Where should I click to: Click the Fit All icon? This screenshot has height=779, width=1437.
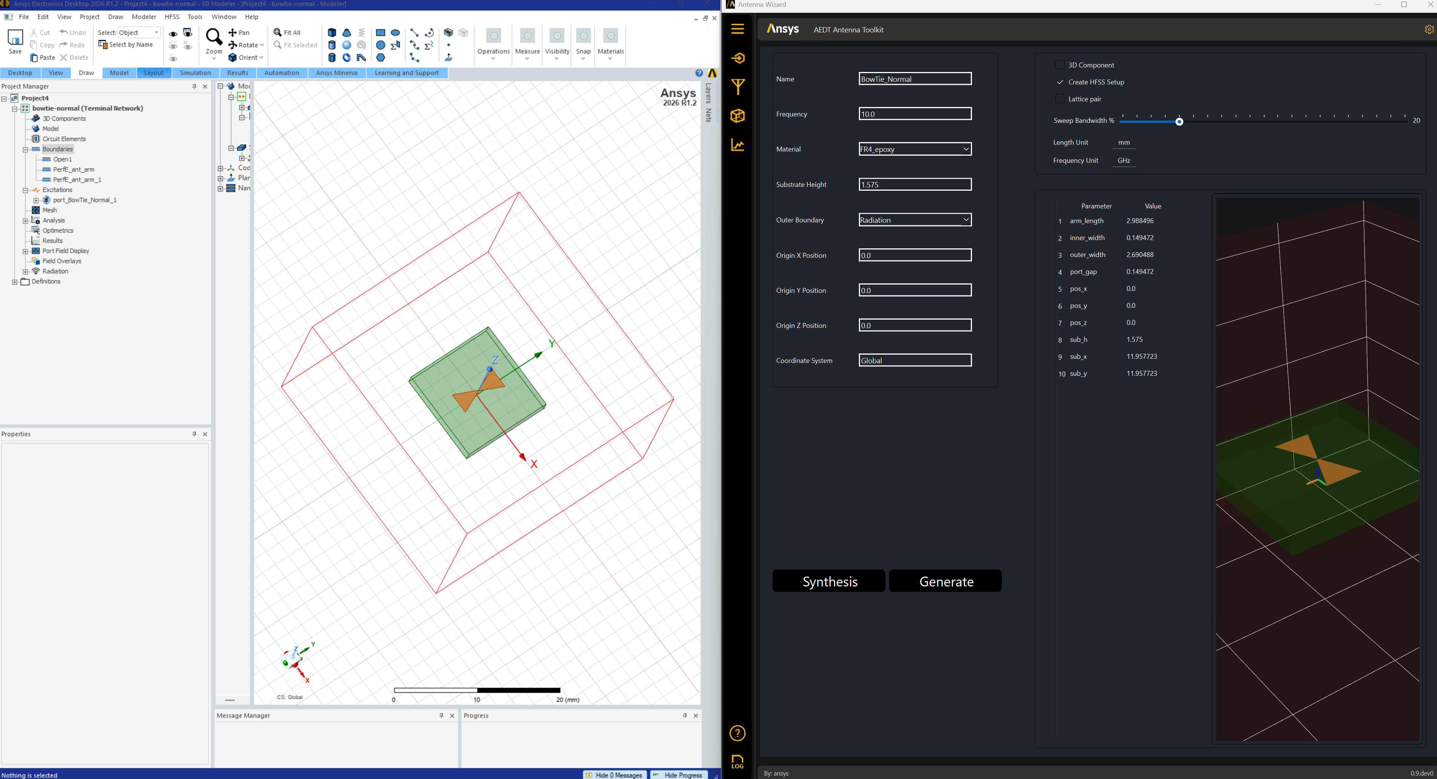click(277, 32)
